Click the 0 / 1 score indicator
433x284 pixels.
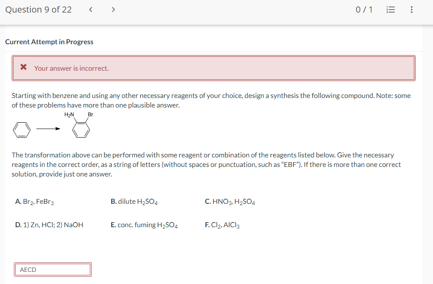point(364,9)
